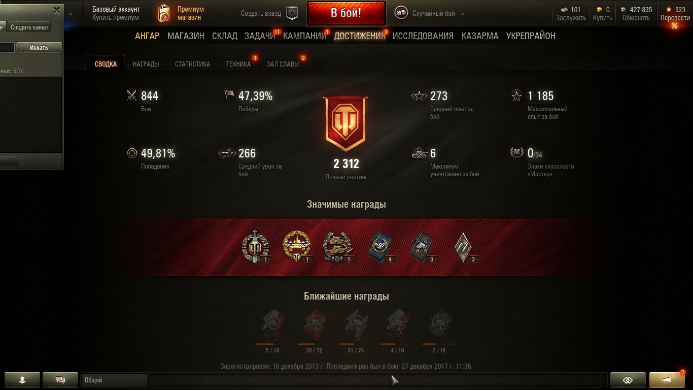Select the first significant award medal
Screen dimensions: 693x390
(x=252, y=247)
